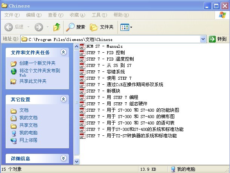Viewport: 230px width, 173px height.
Task: Collapse the 其它位置 panel section
Action: point(63,99)
